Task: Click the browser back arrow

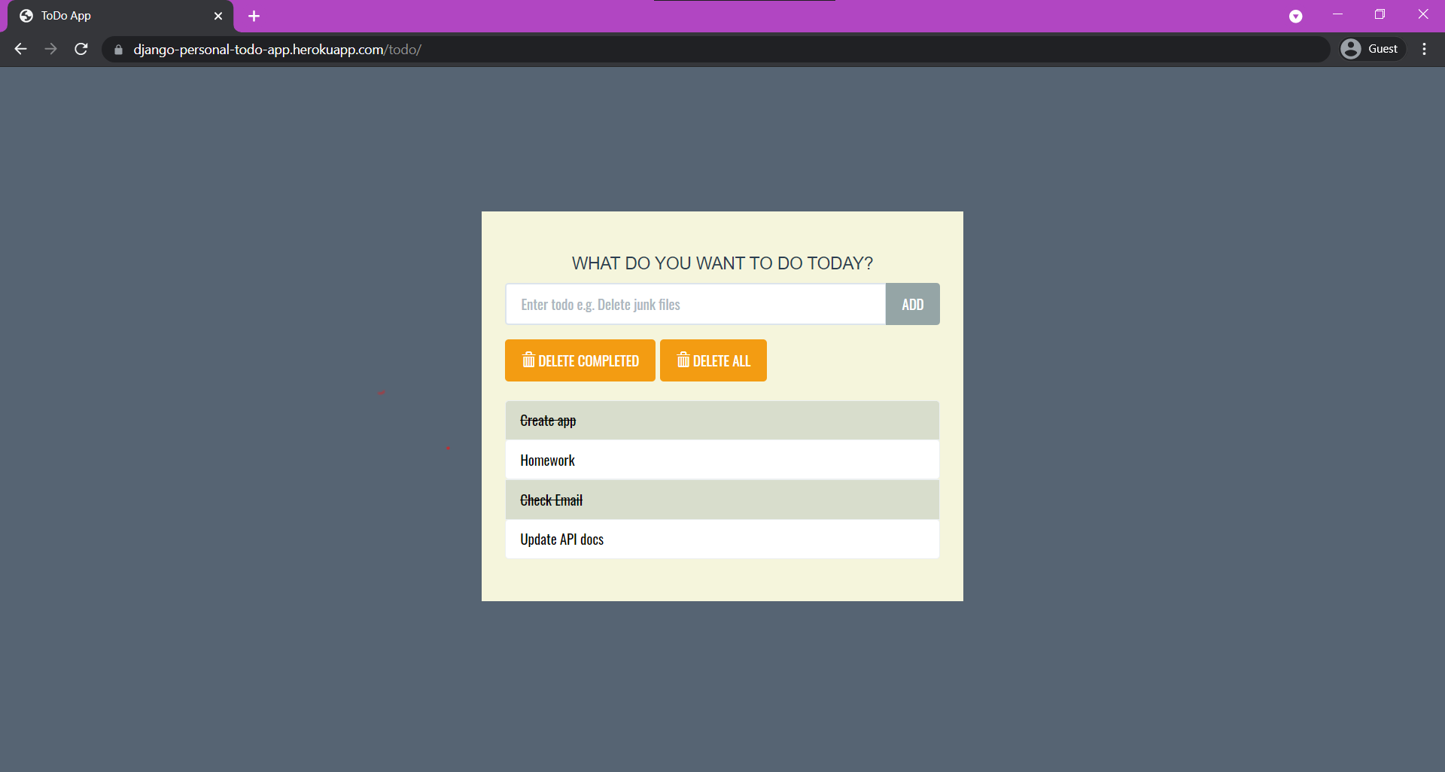Action: (20, 49)
